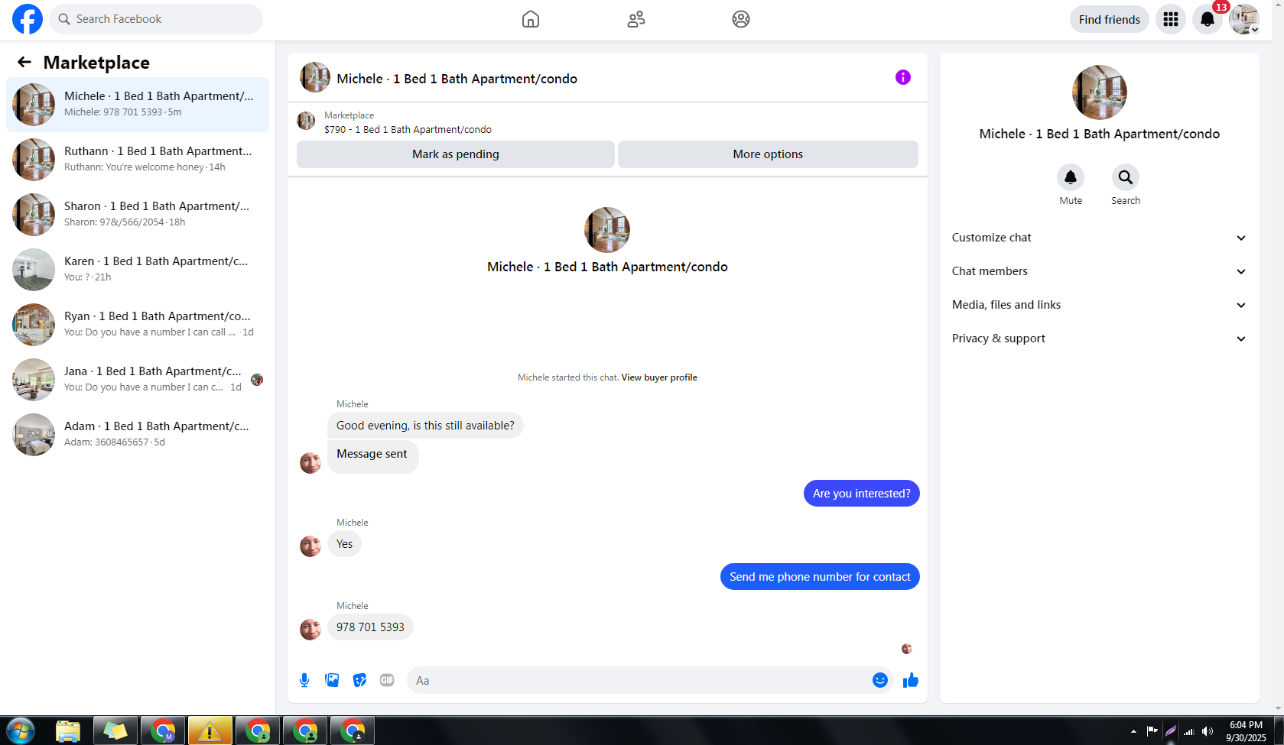Open the yellow notes icon on the taskbar
Viewport: 1284px width, 745px height.
[115, 731]
